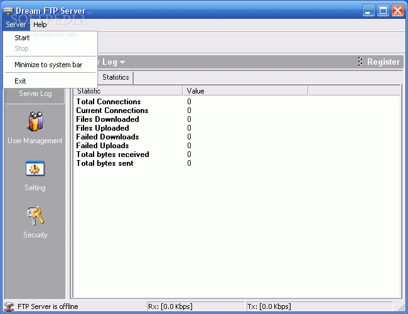Click the FTP Server is offline text
The height and width of the screenshot is (314, 408).
point(48,306)
